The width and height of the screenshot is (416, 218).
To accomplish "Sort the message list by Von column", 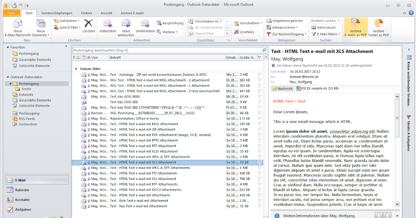I will (100, 57).
